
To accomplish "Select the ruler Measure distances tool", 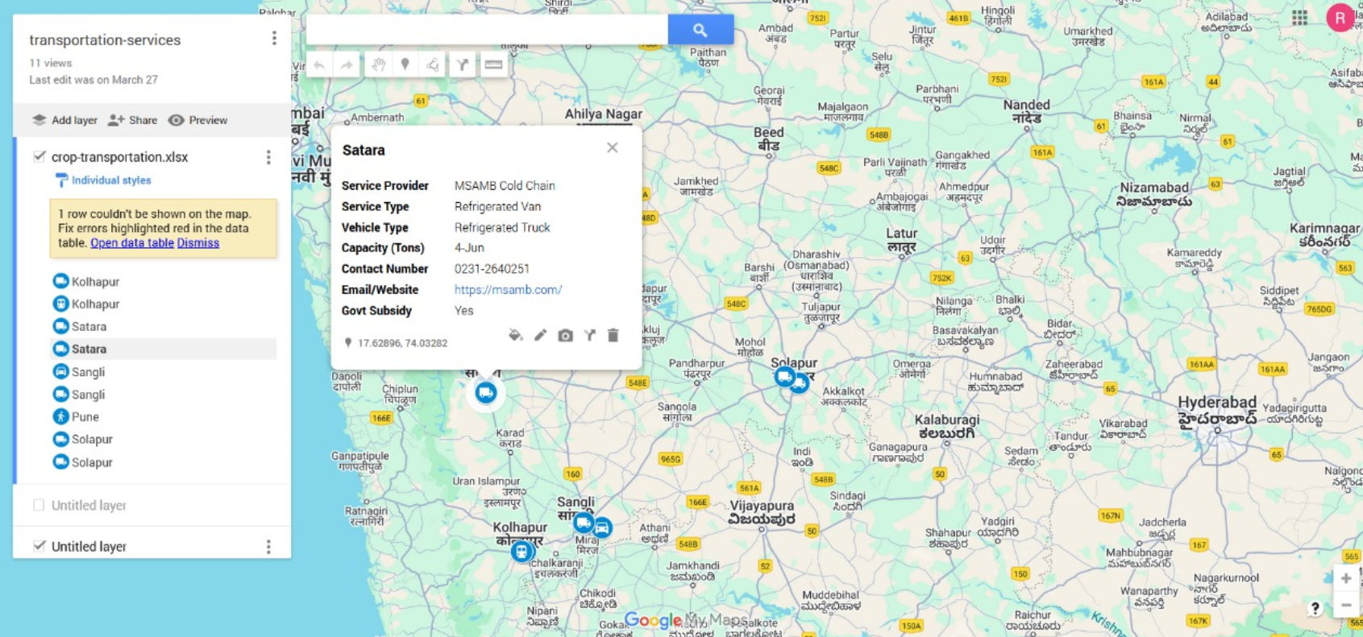I will click(x=493, y=64).
